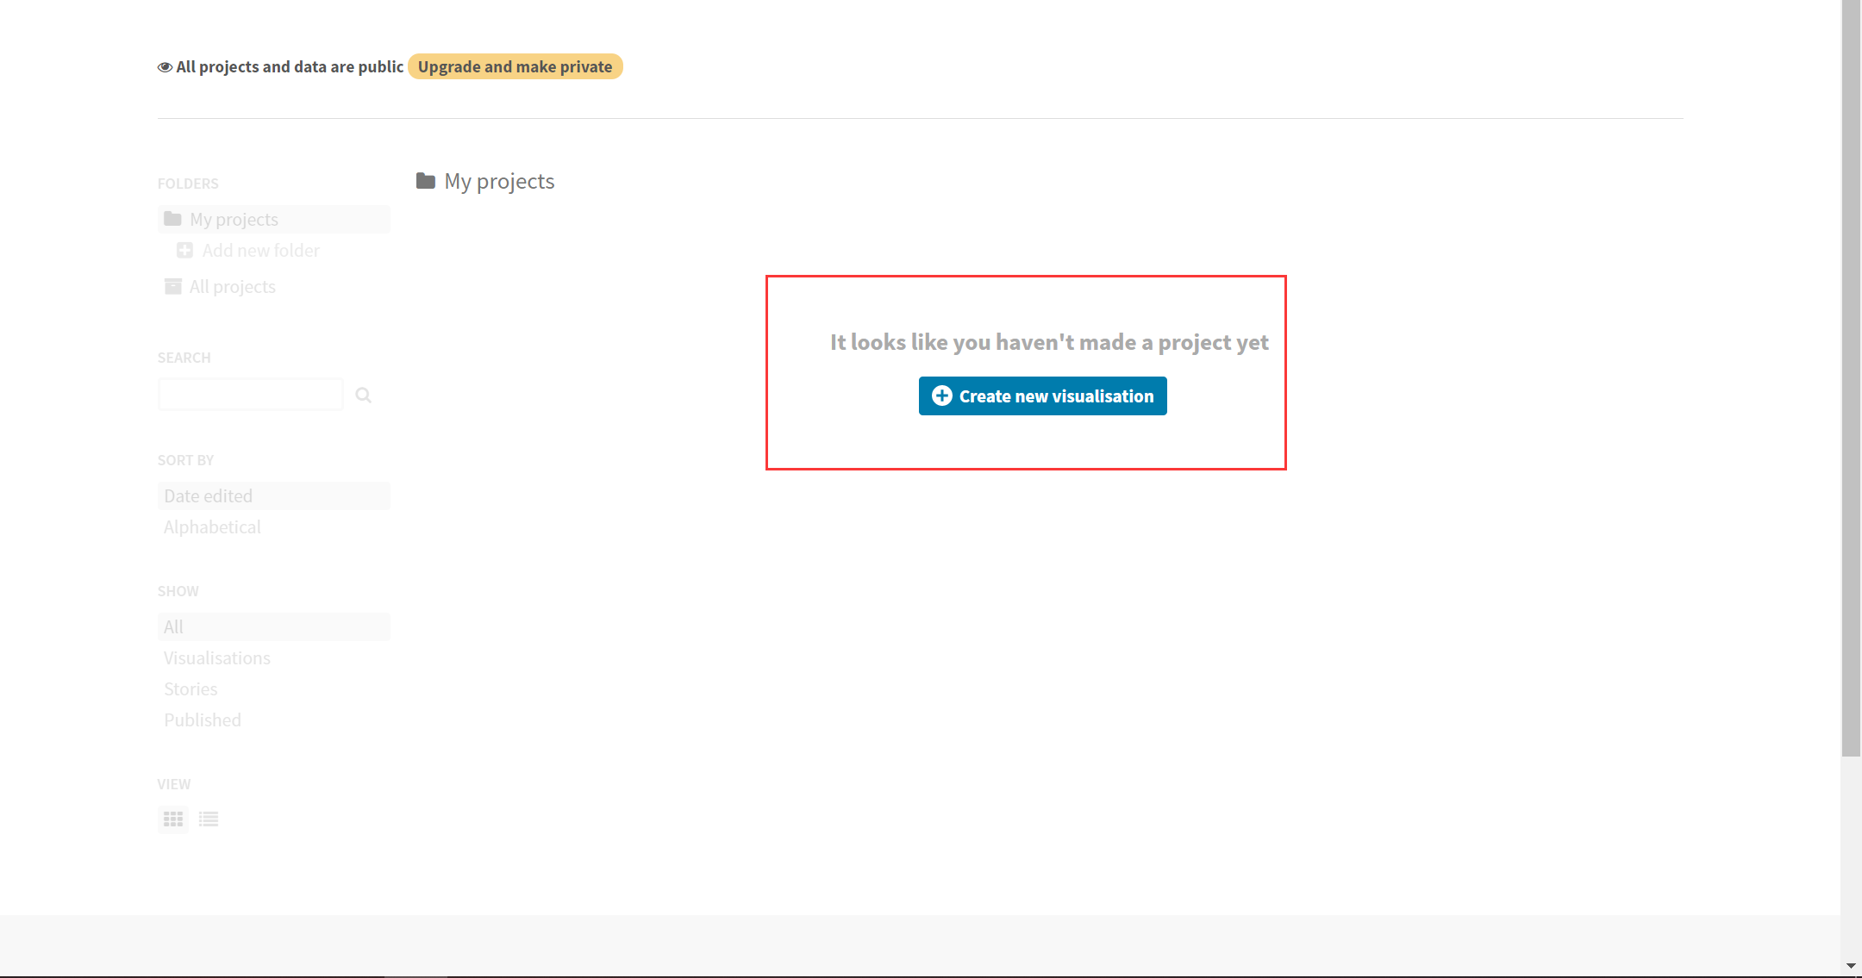
Task: Sort projects Alphabetical
Action: coord(212,527)
